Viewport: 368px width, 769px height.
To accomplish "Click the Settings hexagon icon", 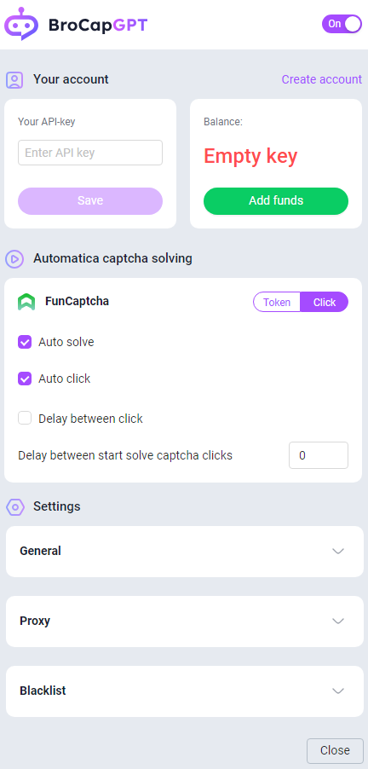I will pyautogui.click(x=15, y=506).
